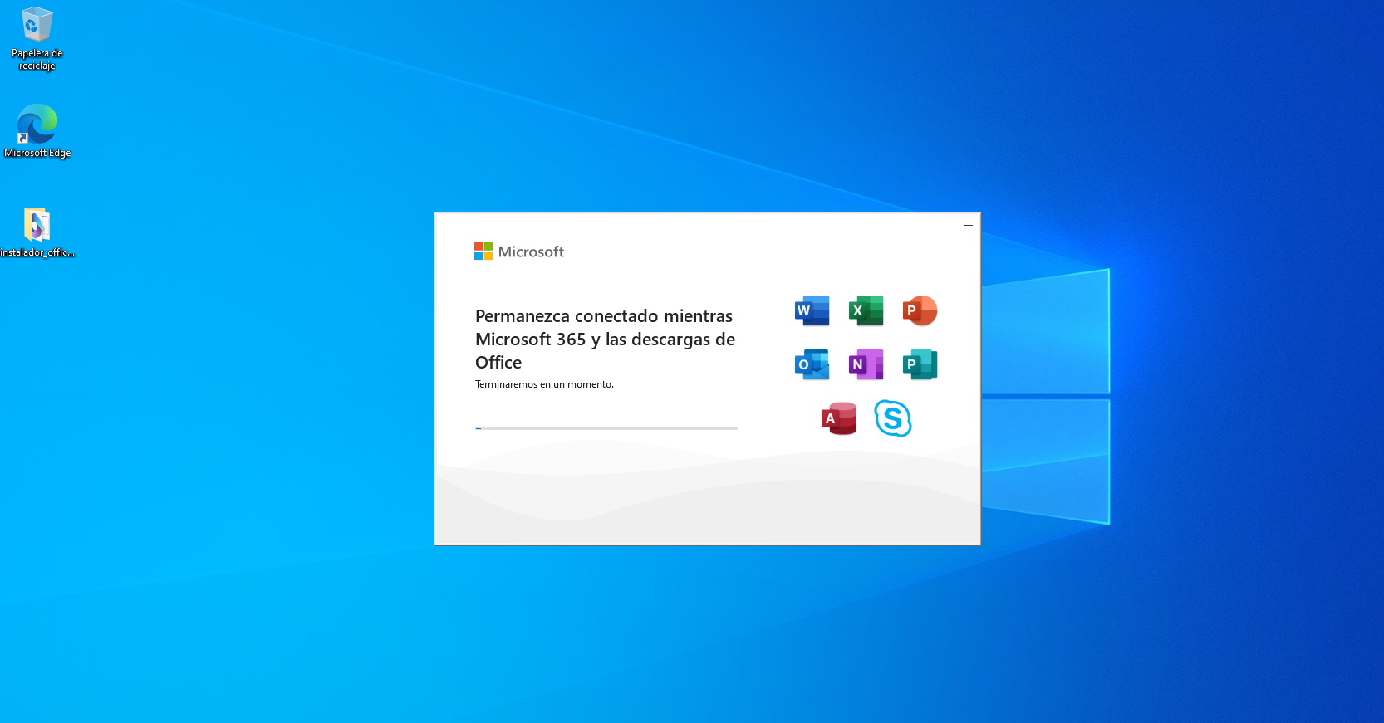Click the OneNote app icon
1384x723 pixels.
(866, 364)
